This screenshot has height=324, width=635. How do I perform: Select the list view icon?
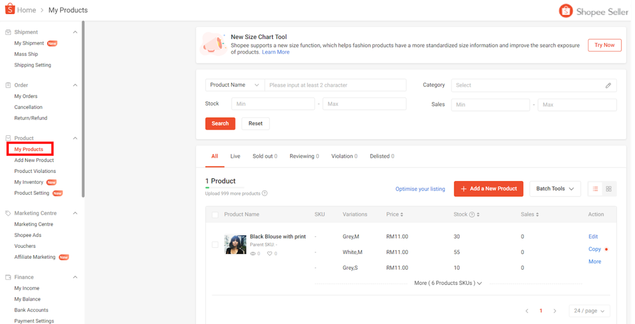click(x=595, y=189)
